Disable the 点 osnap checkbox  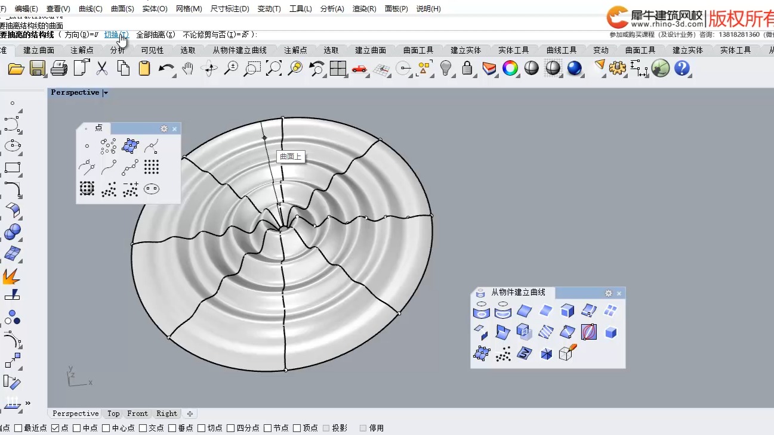(x=55, y=427)
